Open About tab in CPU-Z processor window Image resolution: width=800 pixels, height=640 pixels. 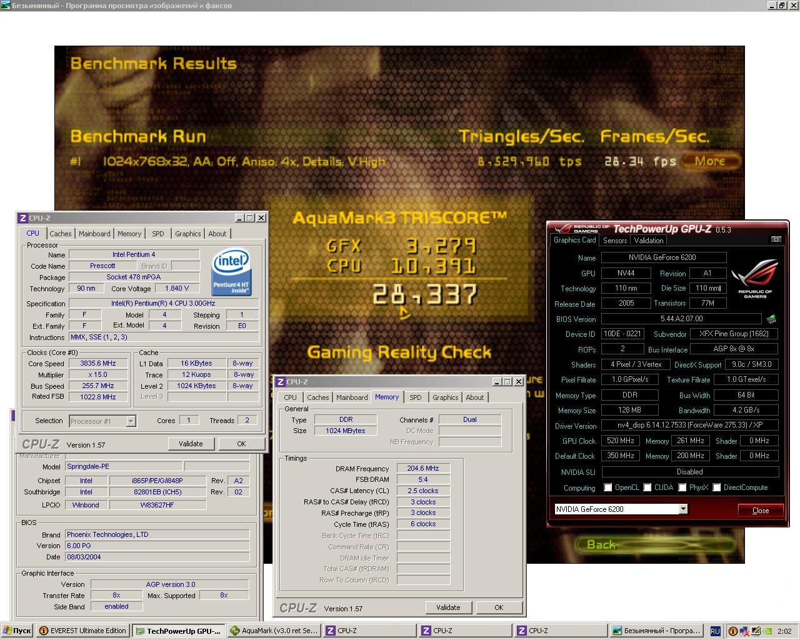217,234
